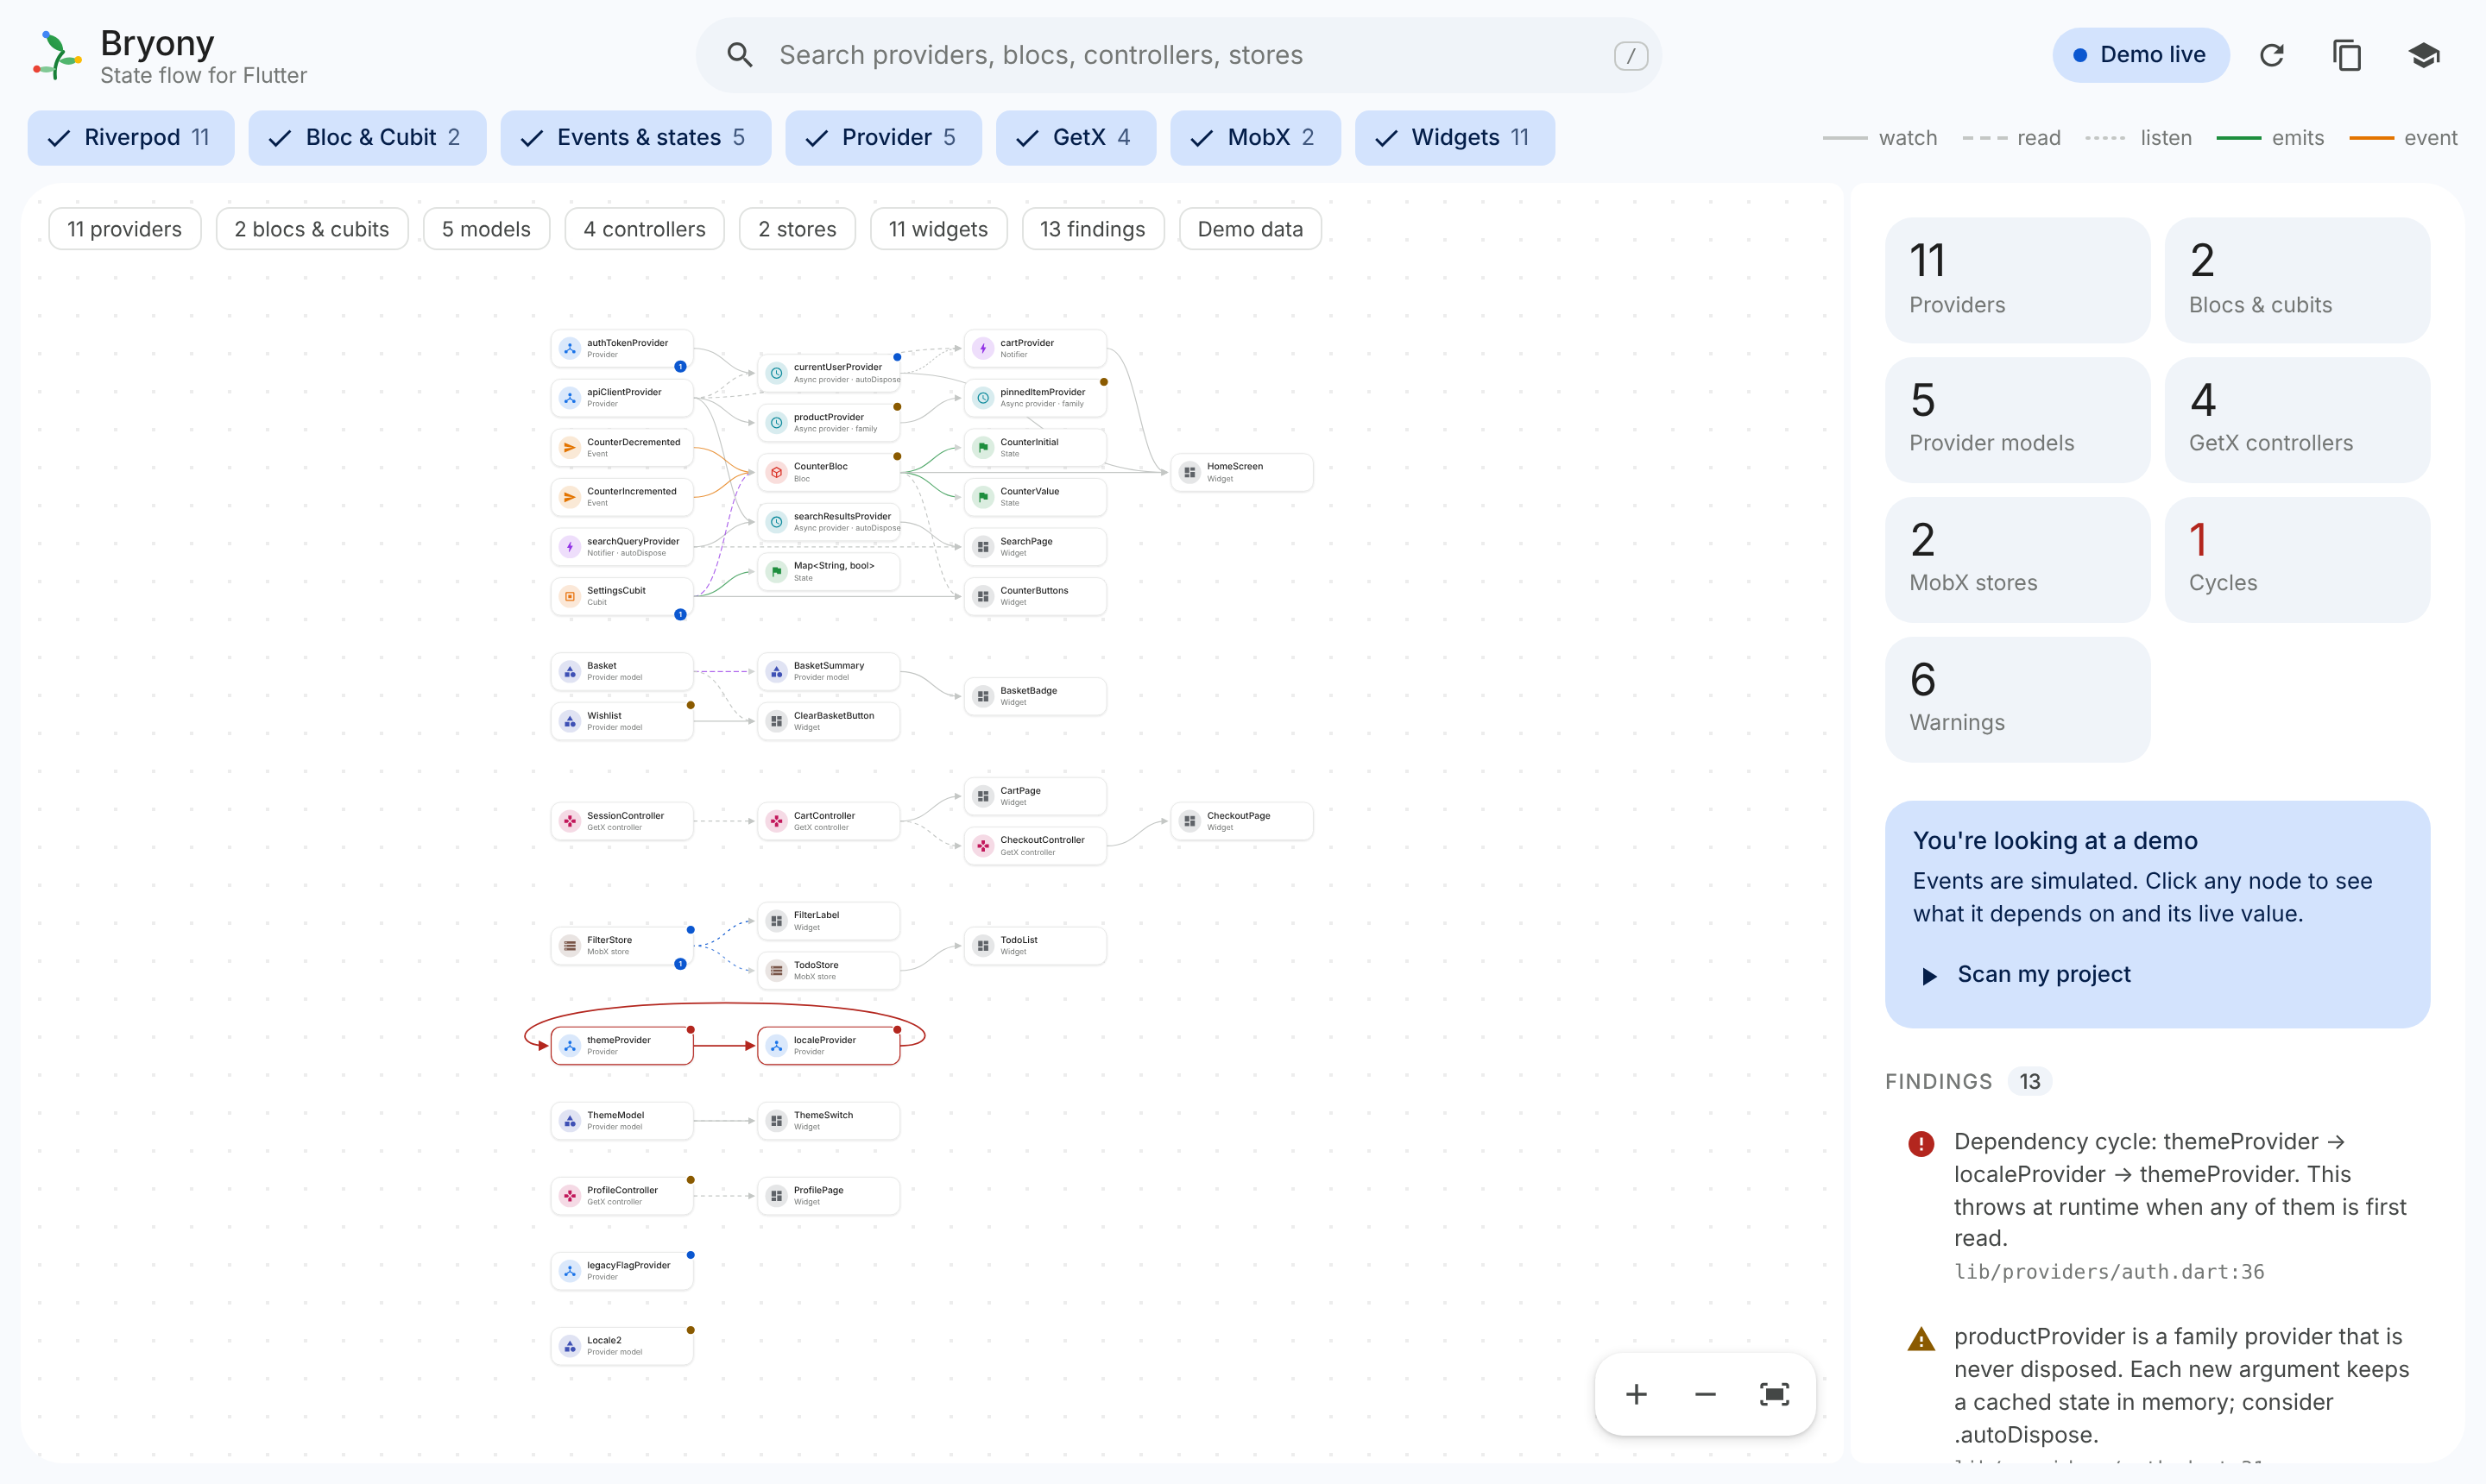Toggle the Riverpod filter chip
The width and height of the screenshot is (2486, 1484).
[x=131, y=137]
